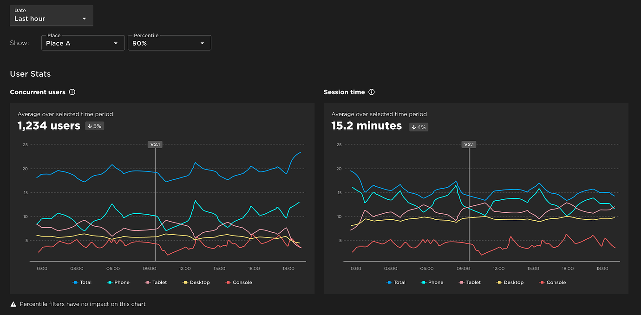The image size is (641, 315).
Task: Open the Date dropdown showing Last hour
Action: (x=51, y=15)
